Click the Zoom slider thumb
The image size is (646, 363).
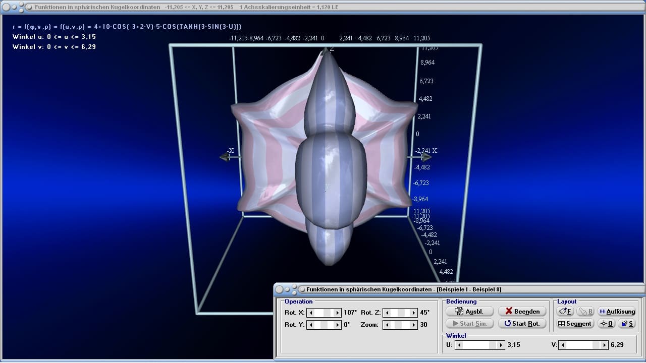[x=398, y=325]
